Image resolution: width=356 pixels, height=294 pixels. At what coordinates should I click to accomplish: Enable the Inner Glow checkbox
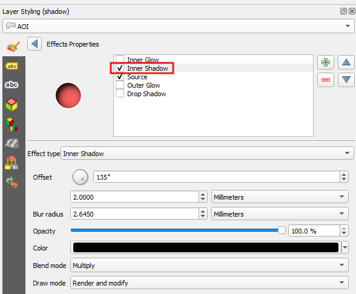click(120, 59)
